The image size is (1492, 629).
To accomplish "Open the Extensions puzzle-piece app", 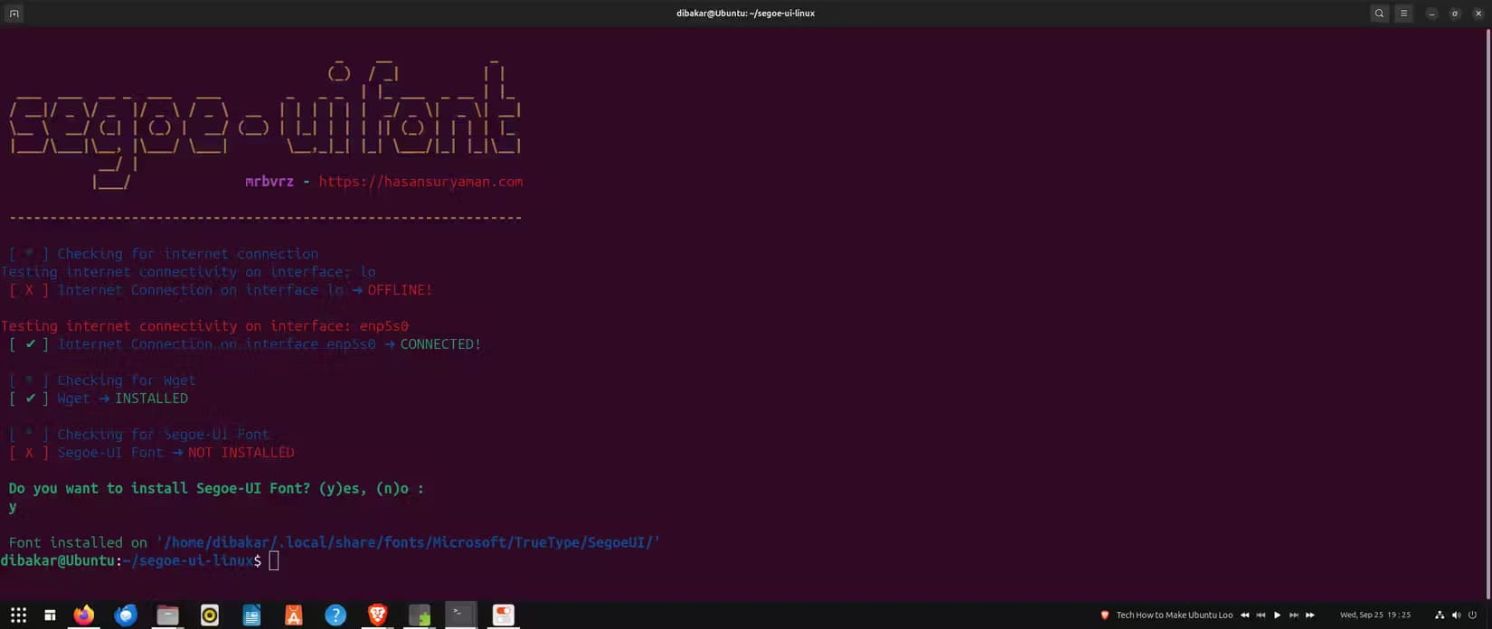I will 420,615.
